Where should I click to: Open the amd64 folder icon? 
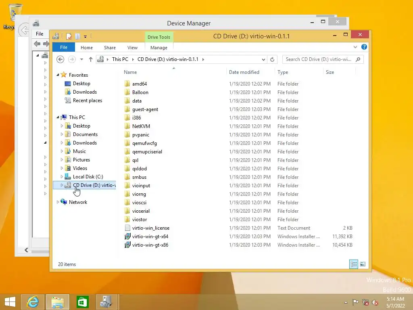pos(127,84)
